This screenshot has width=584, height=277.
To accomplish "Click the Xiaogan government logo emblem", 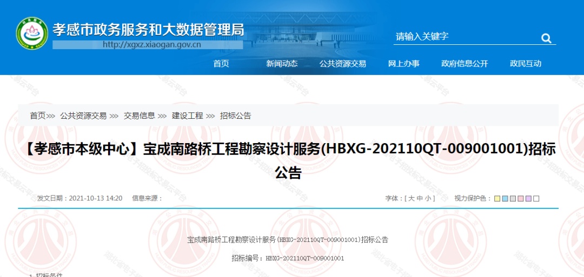I will click(32, 33).
